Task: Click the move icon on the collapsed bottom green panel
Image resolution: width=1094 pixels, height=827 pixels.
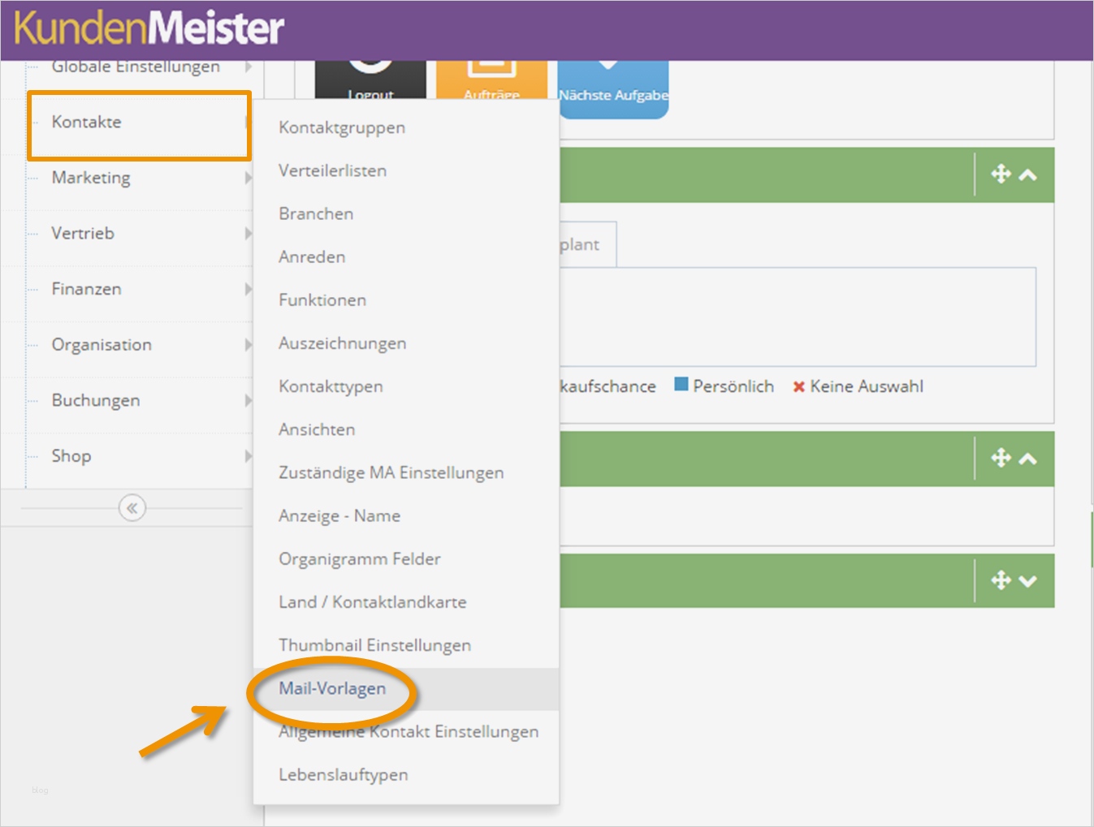Action: [1001, 580]
